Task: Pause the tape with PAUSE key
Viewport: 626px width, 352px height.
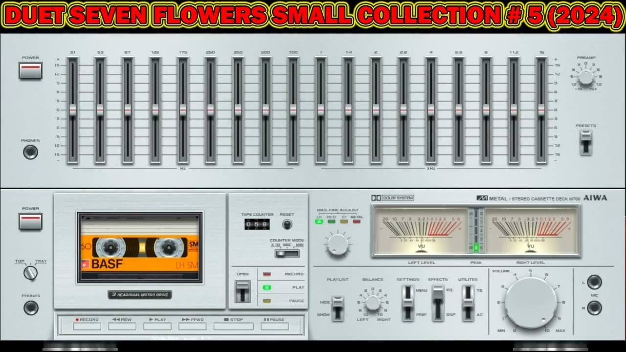Action: click(274, 326)
